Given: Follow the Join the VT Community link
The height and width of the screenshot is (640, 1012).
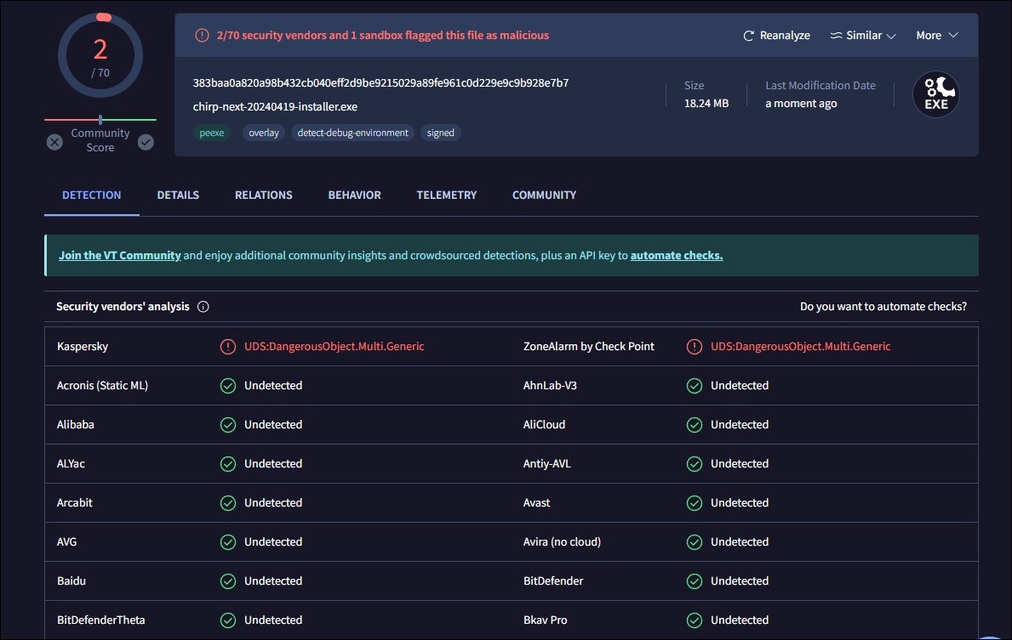Looking at the screenshot, I should [x=119, y=255].
